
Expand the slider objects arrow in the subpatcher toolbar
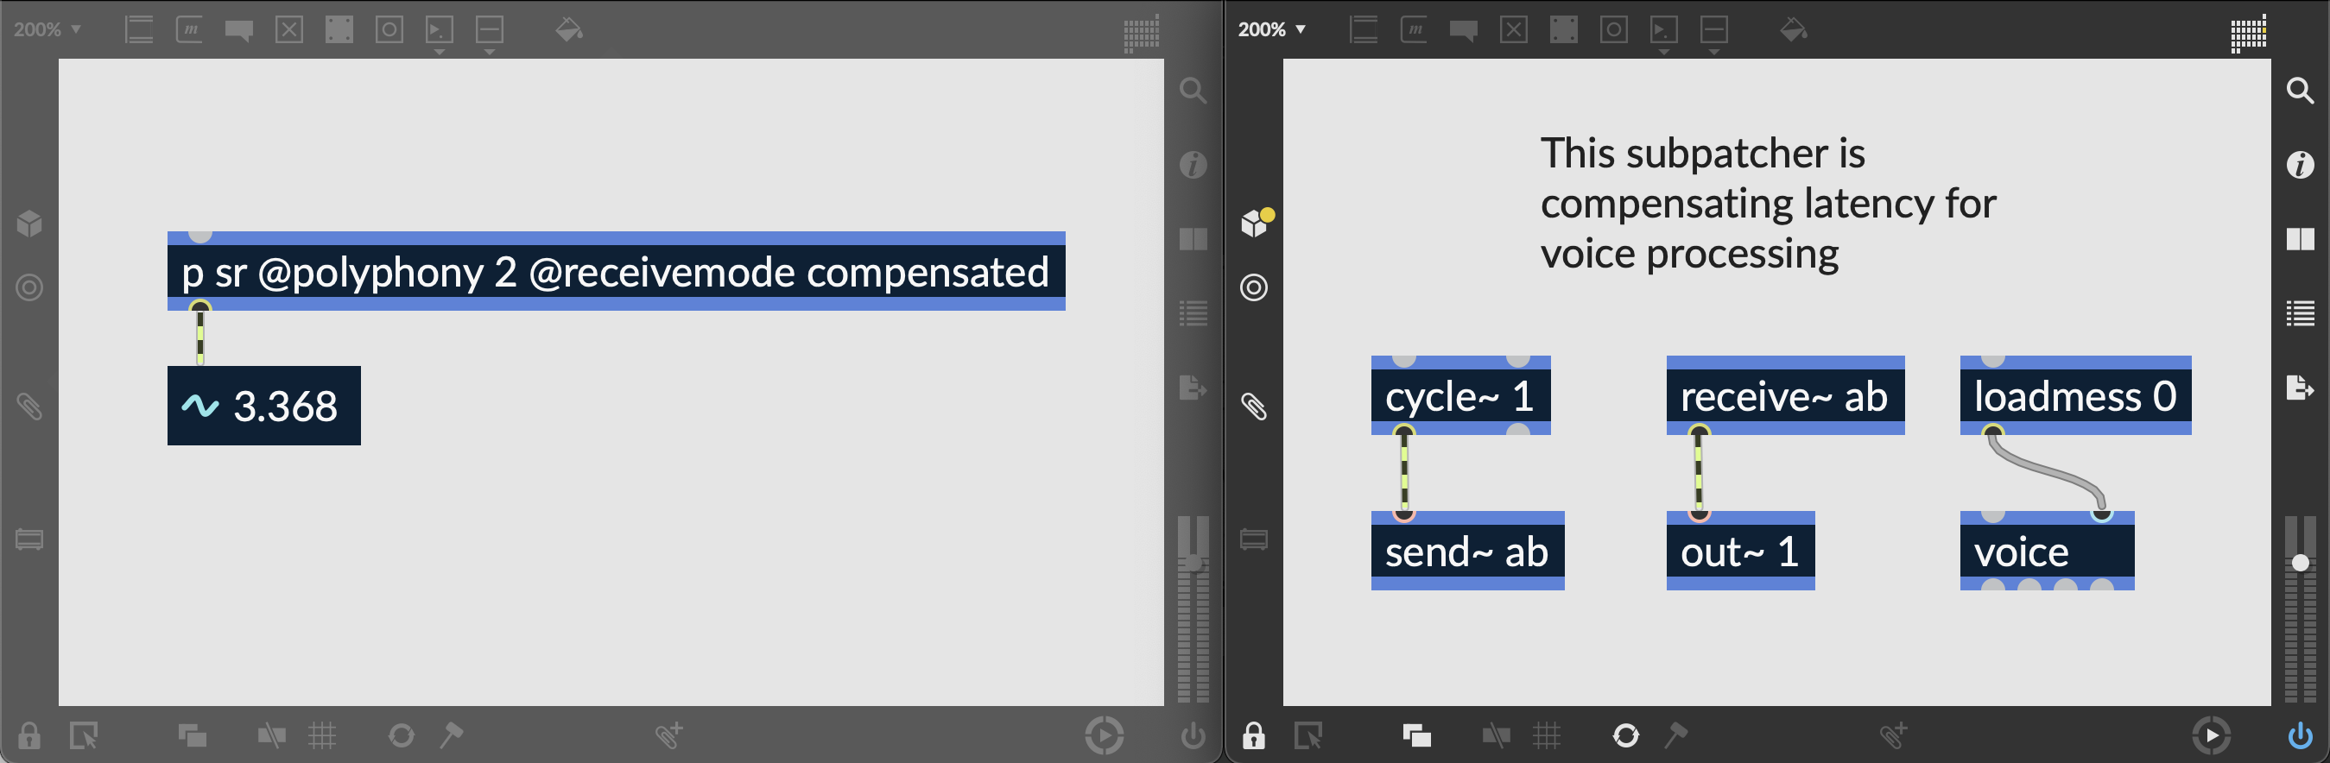pos(1713,53)
